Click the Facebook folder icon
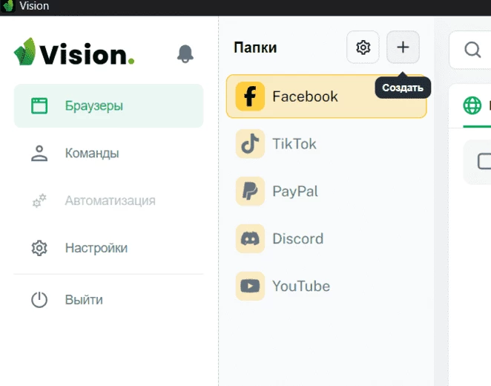Image resolution: width=491 pixels, height=386 pixels. click(x=250, y=96)
